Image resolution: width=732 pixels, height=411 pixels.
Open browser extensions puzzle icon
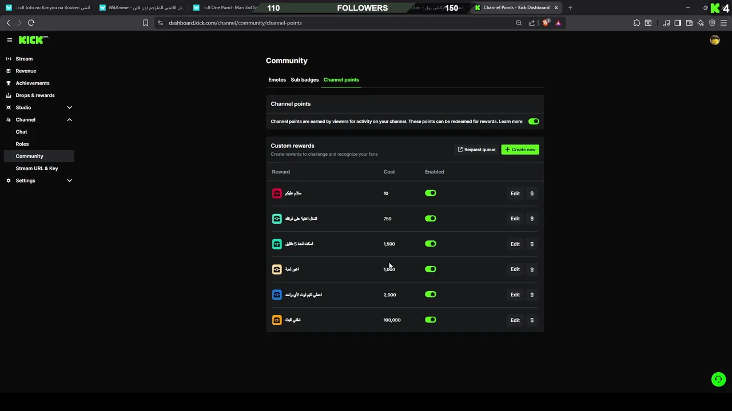tap(636, 23)
